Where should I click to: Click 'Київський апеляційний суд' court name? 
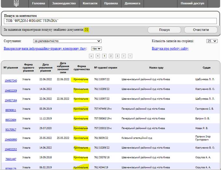[x=137, y=138]
